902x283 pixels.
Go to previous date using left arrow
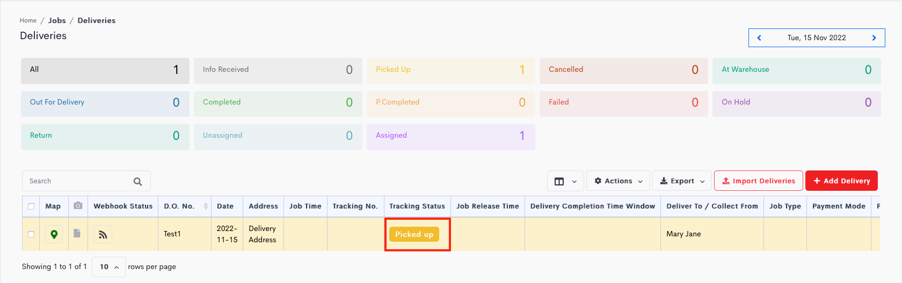click(759, 38)
